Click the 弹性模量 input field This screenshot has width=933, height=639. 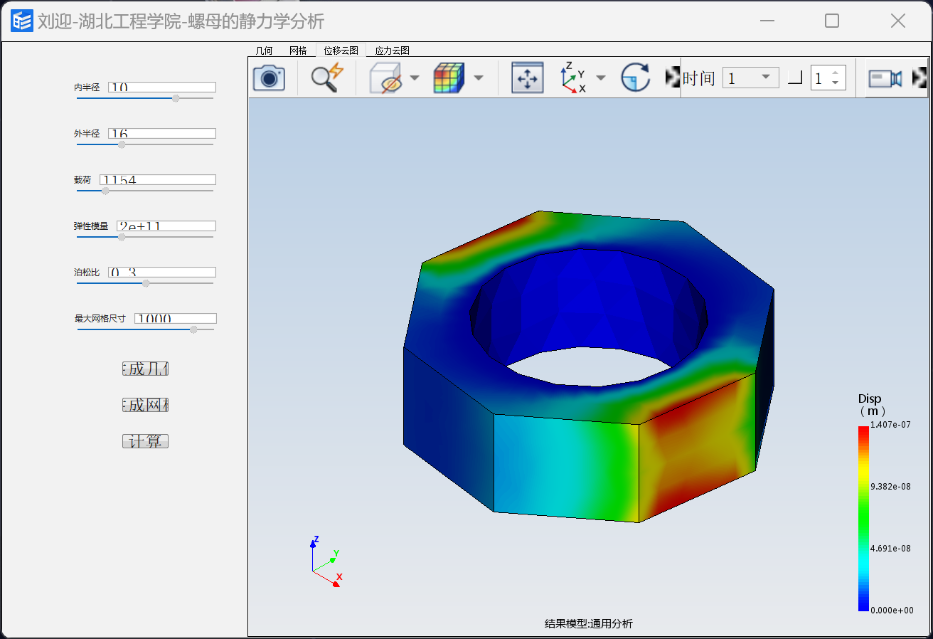point(166,226)
